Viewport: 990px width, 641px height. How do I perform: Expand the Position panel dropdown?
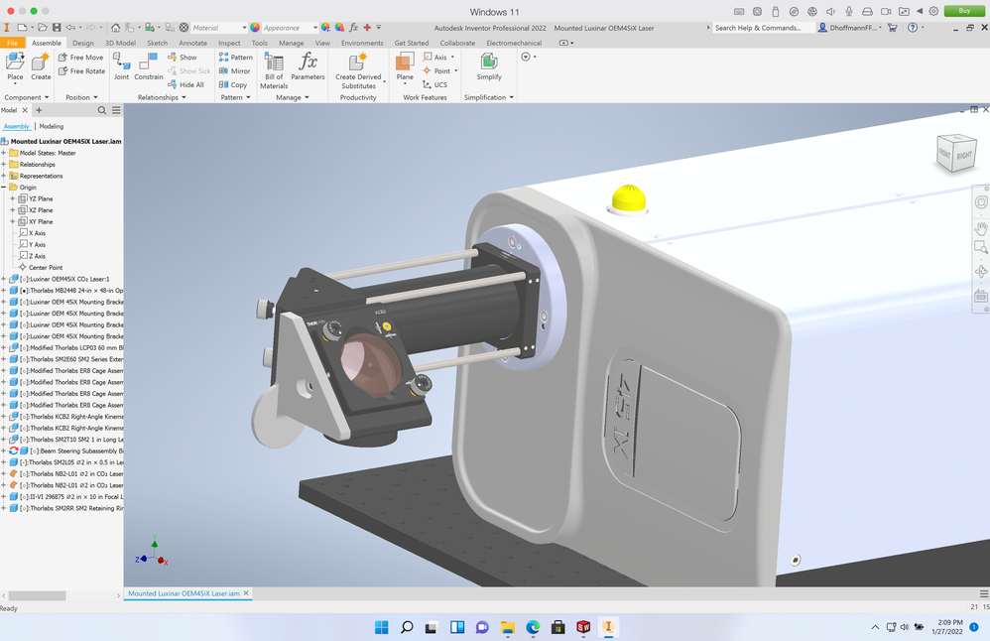click(x=81, y=97)
